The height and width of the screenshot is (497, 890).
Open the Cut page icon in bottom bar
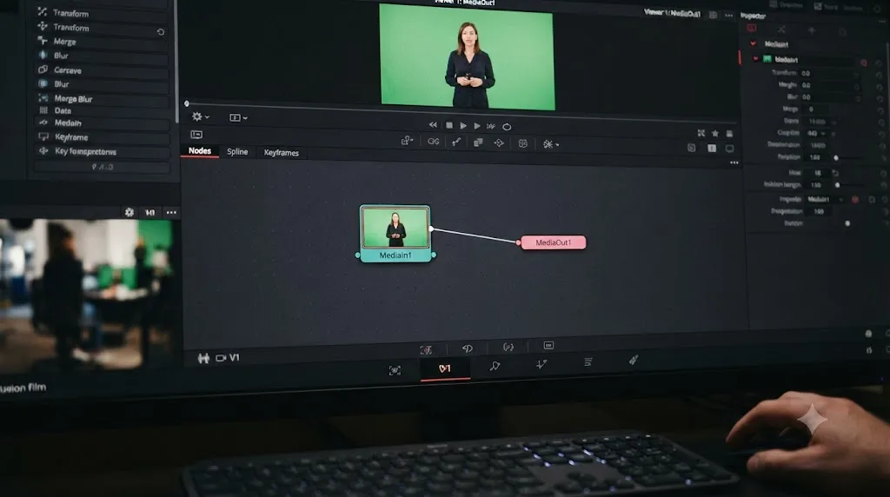click(x=395, y=370)
